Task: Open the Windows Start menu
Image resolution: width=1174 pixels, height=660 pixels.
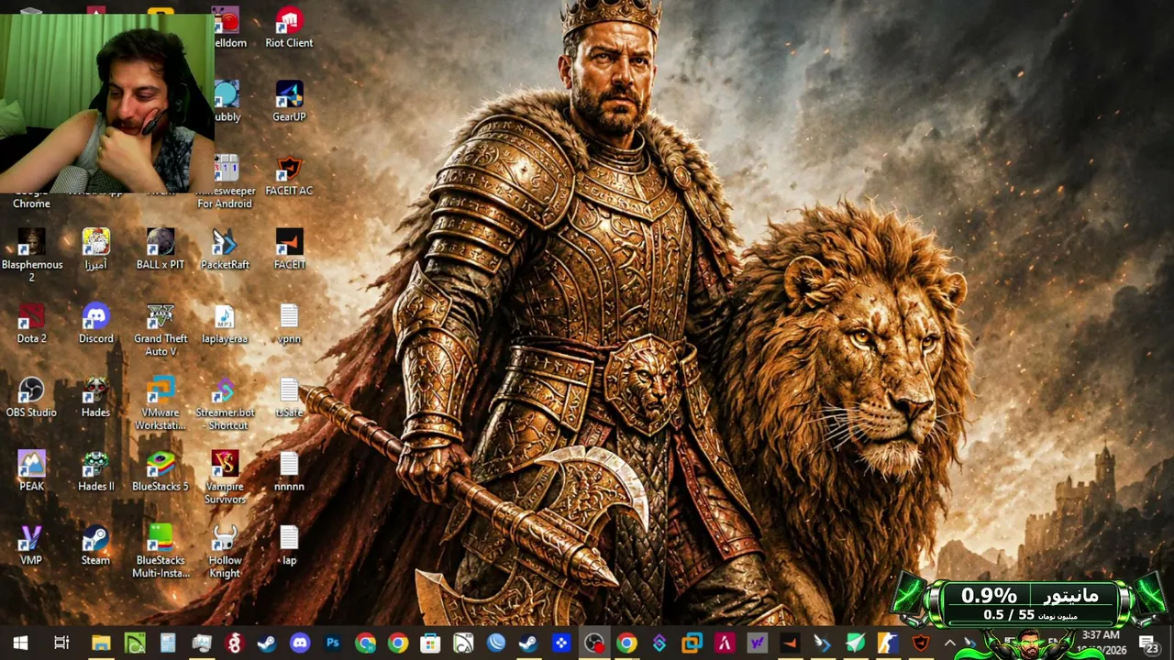Action: (20, 643)
